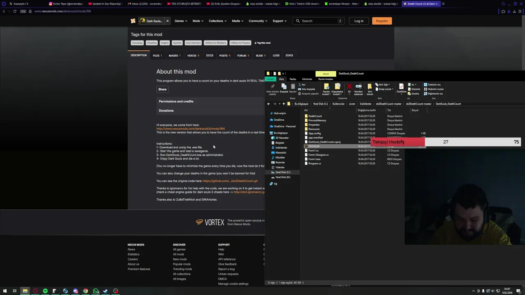Open Taşıma hedefi dropdown
This screenshot has width=525, height=295.
(x=326, y=89)
